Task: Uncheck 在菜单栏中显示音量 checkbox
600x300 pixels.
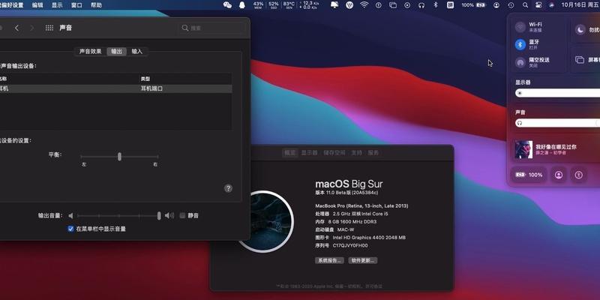Action: [70, 229]
